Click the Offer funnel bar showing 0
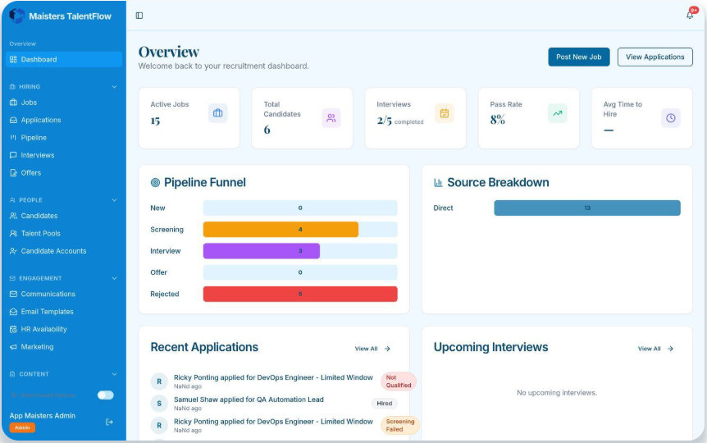 [x=300, y=272]
